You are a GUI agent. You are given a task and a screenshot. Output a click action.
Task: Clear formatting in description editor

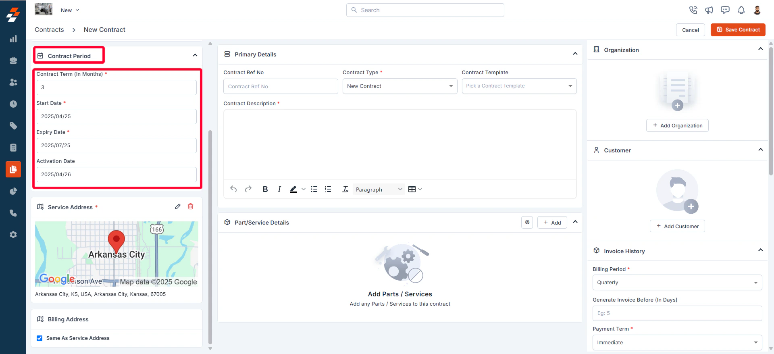(345, 189)
